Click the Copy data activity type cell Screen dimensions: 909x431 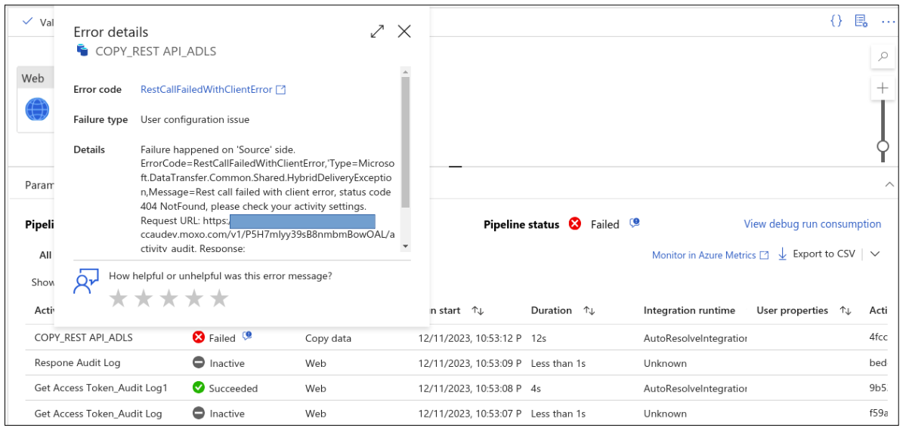(x=328, y=338)
